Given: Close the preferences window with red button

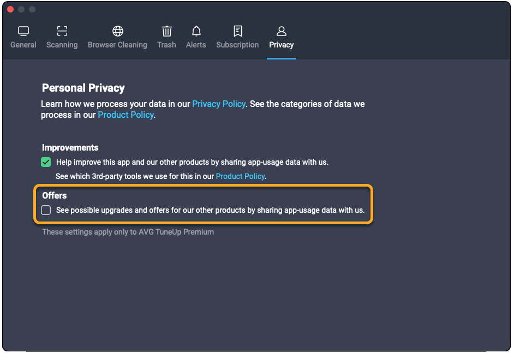Looking at the screenshot, I should point(10,9).
